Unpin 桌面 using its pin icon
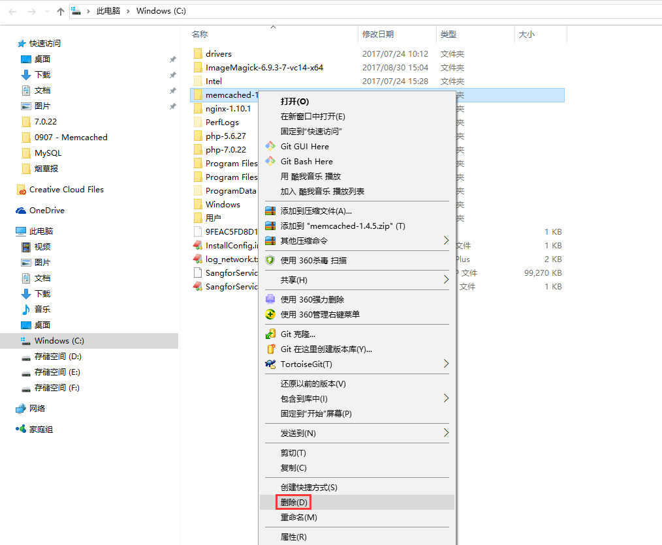662x545 pixels. (x=172, y=59)
